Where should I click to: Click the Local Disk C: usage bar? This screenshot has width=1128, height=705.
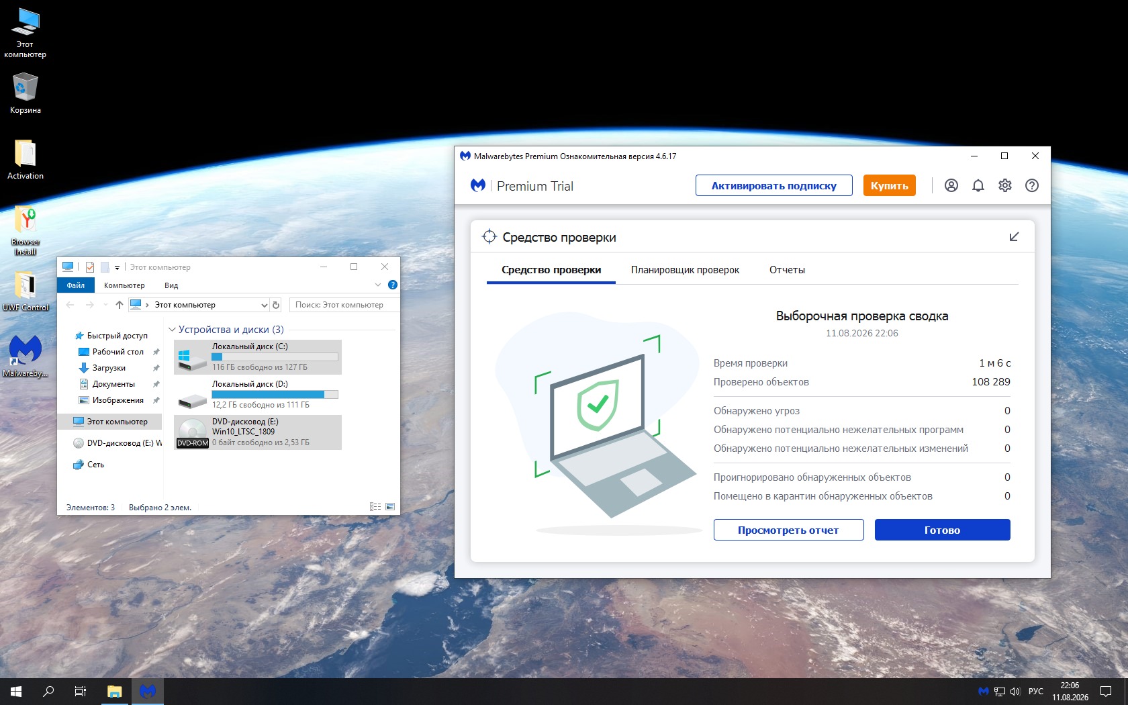[x=275, y=357]
